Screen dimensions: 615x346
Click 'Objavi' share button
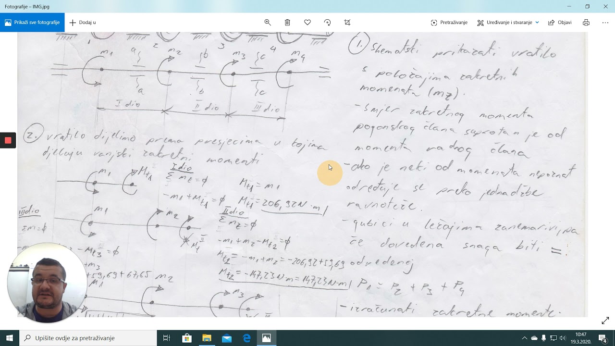click(x=560, y=23)
